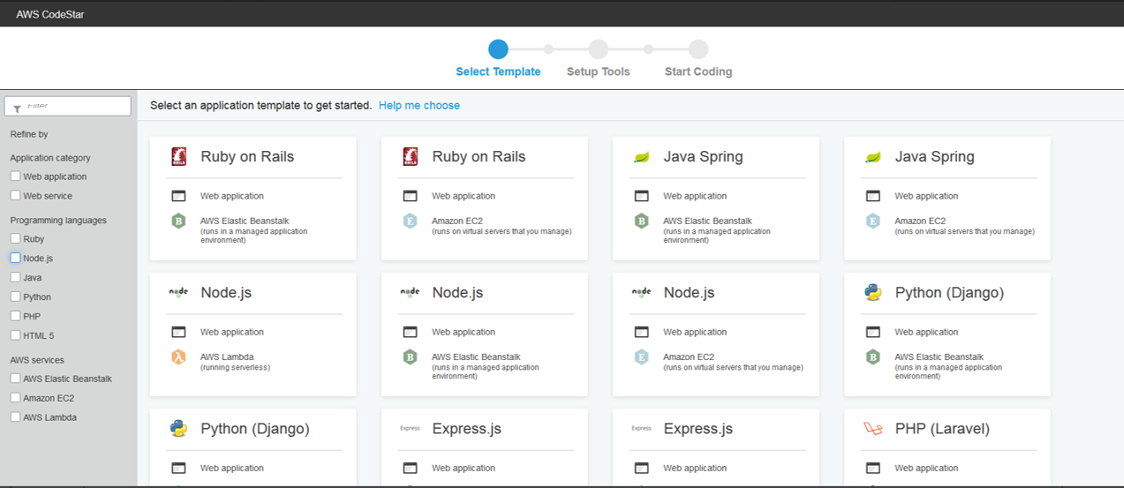Toggle the AWS Lambda service checkbox
This screenshot has width=1124, height=488.
pyautogui.click(x=15, y=417)
